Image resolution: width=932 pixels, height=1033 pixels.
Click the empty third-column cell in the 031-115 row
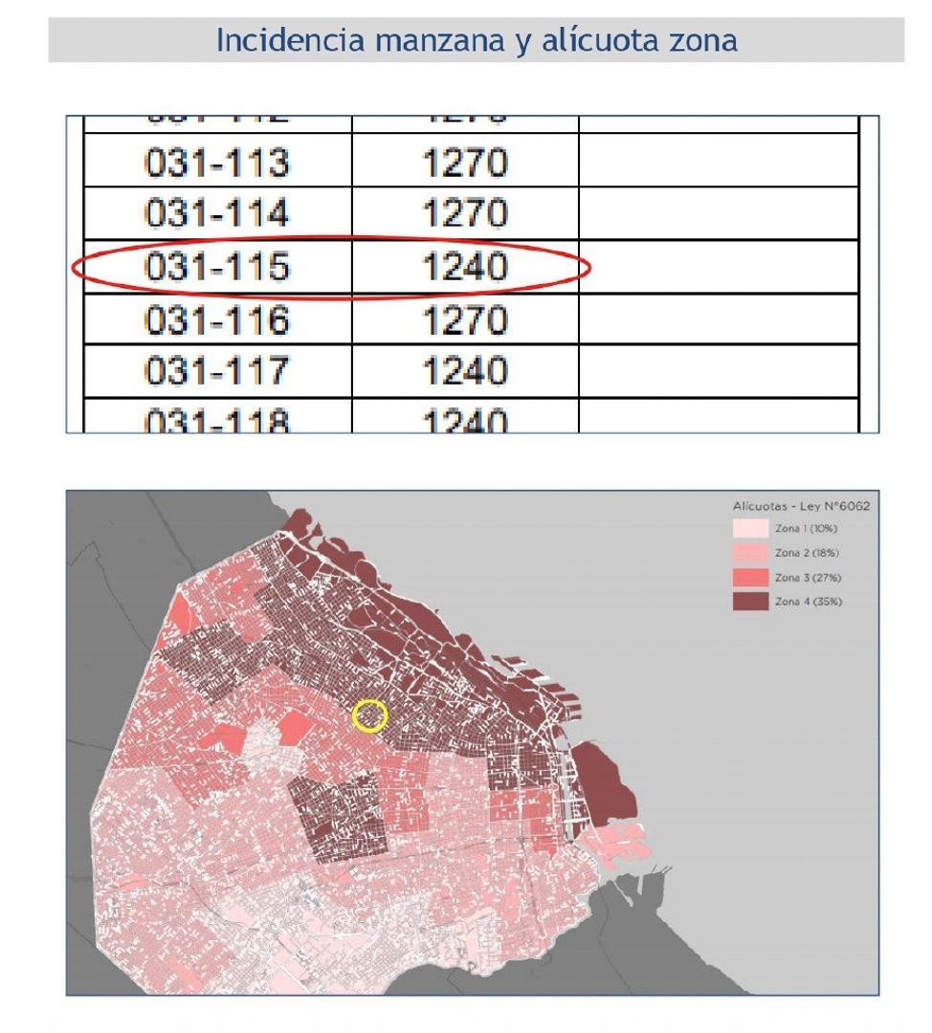tap(718, 267)
